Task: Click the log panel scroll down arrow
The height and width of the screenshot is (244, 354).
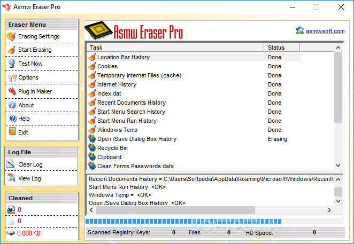Action: coord(338,201)
